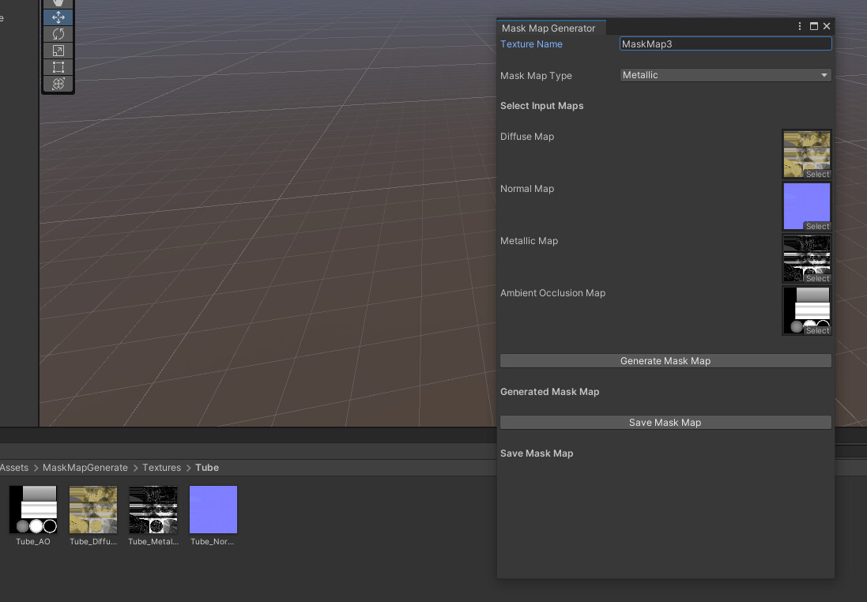This screenshot has height=602, width=867.
Task: Open the Mask Map Generator kebab menu
Action: tap(800, 27)
